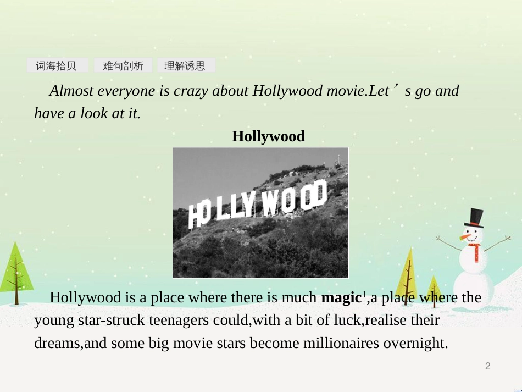The height and width of the screenshot is (392, 522).
Task: Switch to the 难句剖析 tab
Action: point(123,65)
